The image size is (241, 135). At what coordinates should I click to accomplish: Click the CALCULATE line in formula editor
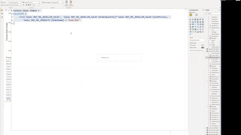(x=20, y=14)
